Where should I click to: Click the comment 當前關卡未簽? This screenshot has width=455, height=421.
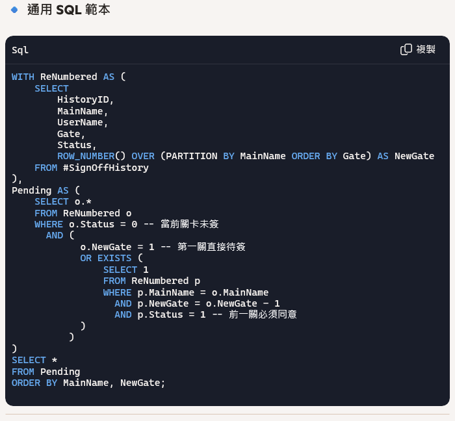pos(190,224)
